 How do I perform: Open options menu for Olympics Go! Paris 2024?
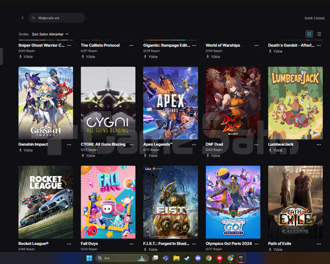[x=256, y=244]
